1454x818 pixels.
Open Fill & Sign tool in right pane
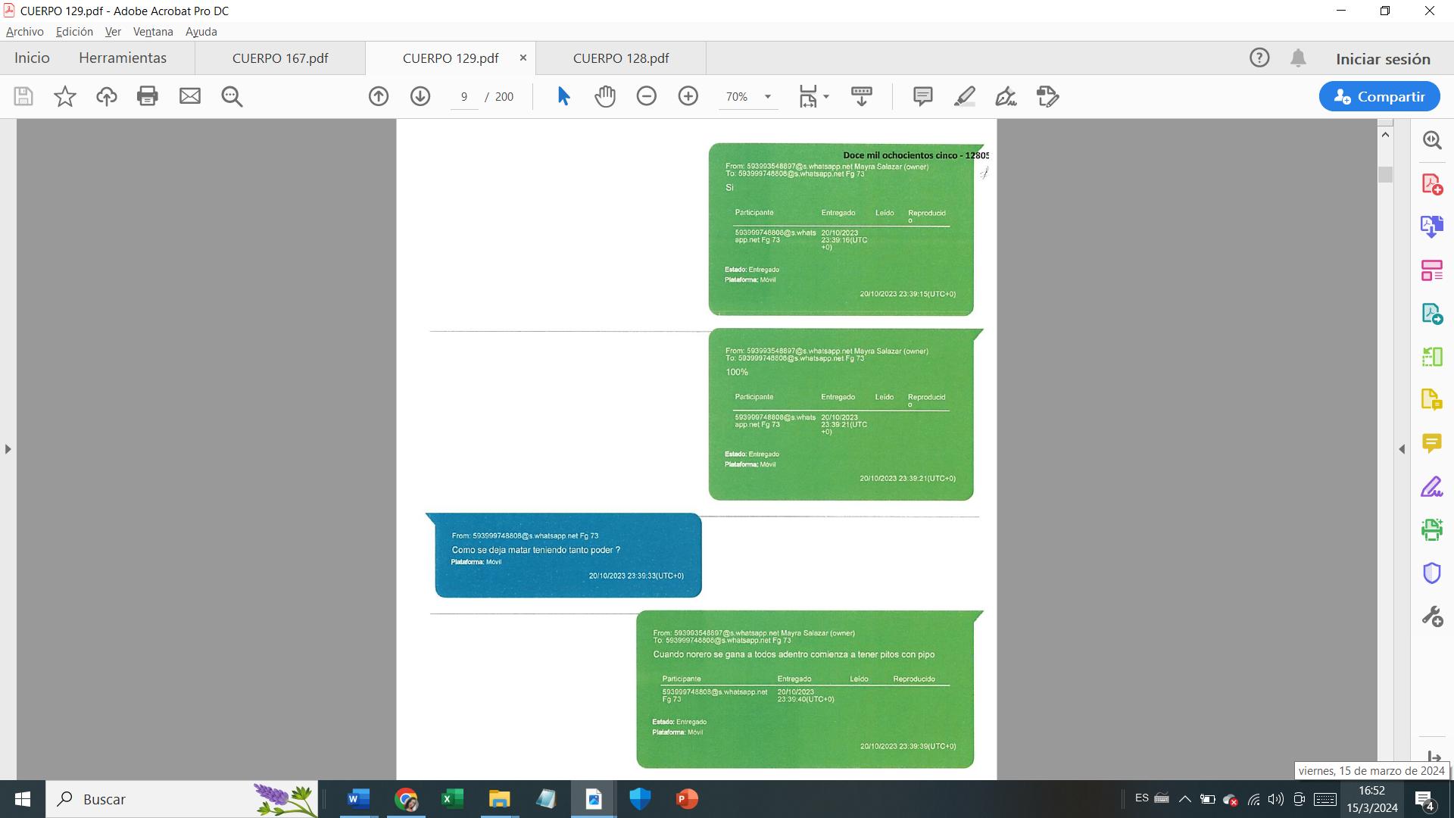coord(1432,486)
